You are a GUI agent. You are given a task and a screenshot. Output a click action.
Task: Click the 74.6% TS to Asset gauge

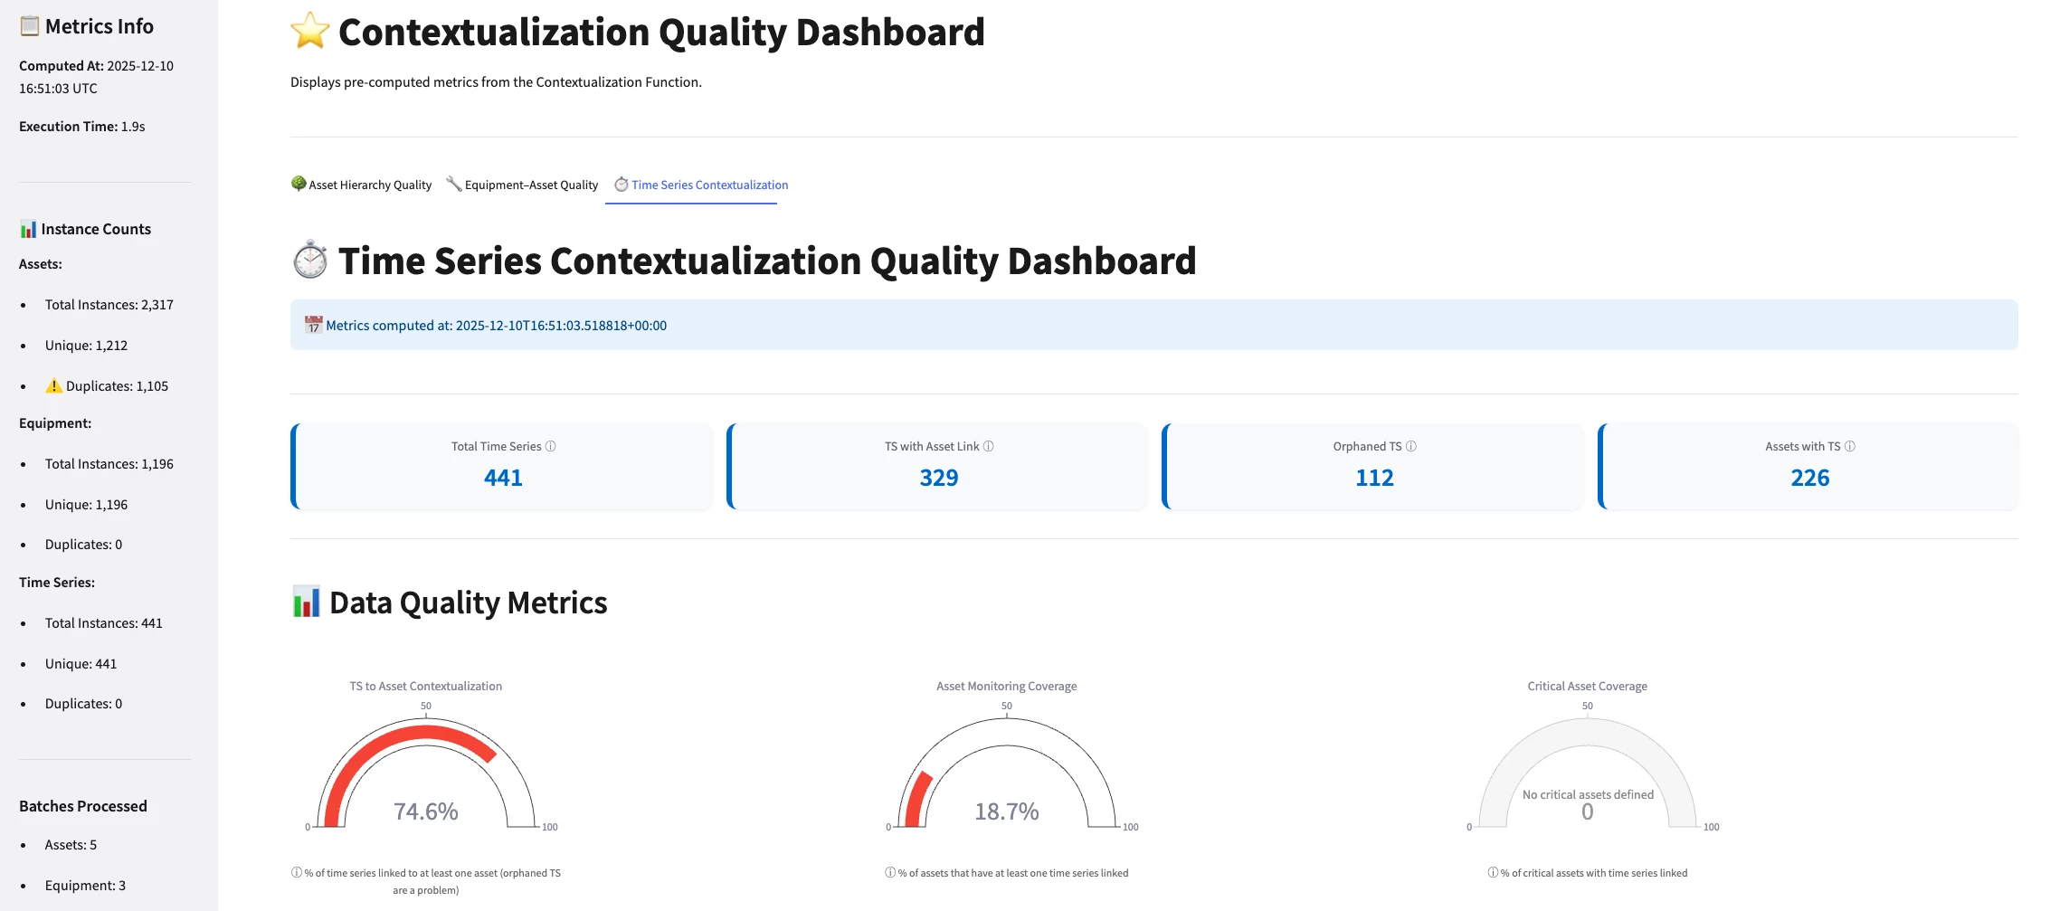tap(425, 778)
